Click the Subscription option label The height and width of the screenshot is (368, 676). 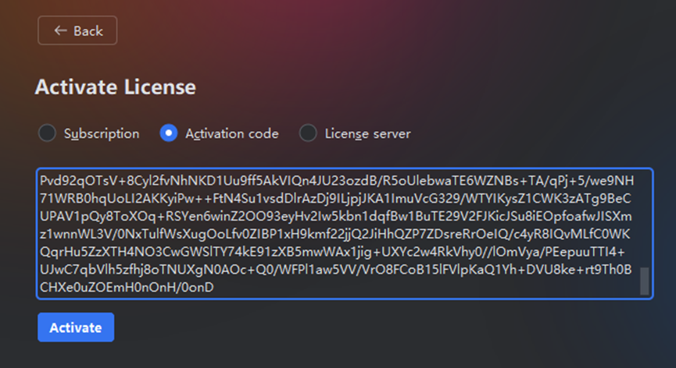tap(102, 133)
